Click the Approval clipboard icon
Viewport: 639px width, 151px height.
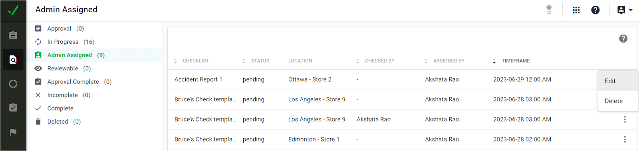coord(38,28)
